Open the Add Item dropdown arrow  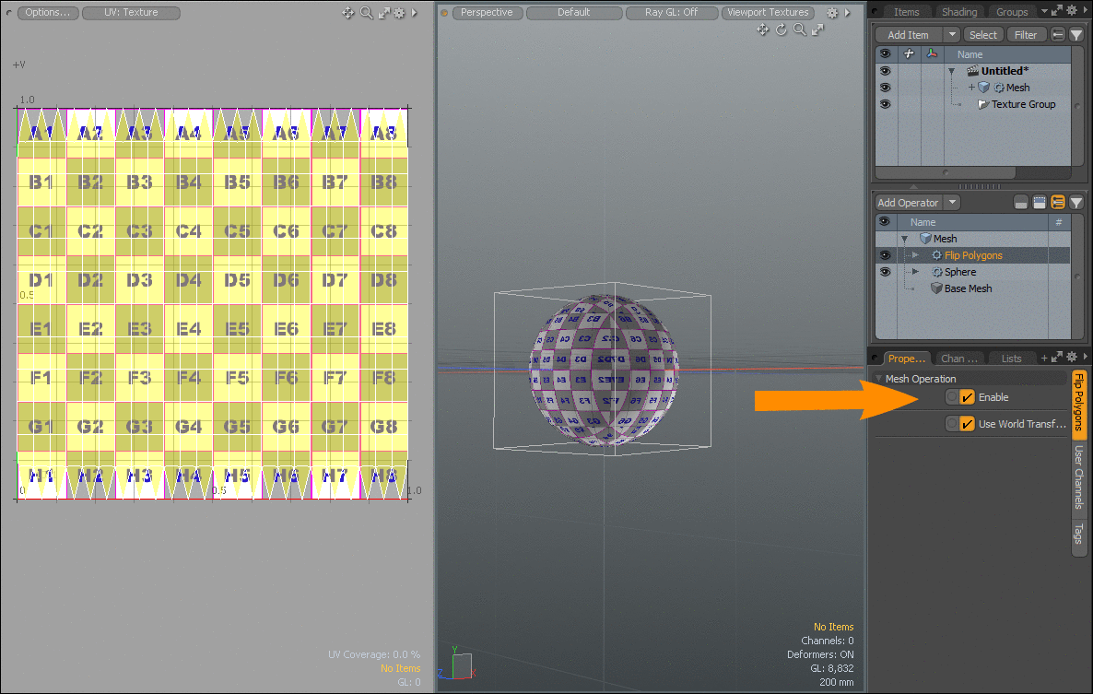point(952,35)
